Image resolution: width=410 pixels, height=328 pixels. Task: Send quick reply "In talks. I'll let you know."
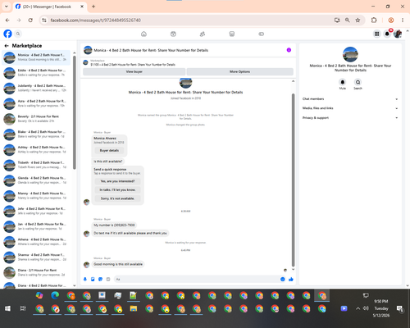click(117, 189)
